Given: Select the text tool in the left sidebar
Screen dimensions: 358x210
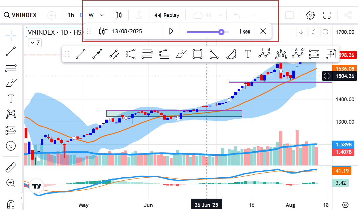Looking at the screenshot, I should 11,99.
